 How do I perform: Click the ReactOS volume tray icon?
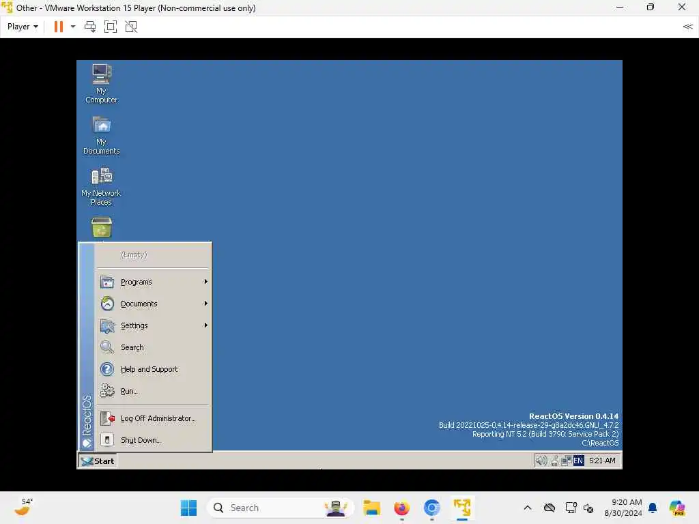tap(541, 461)
